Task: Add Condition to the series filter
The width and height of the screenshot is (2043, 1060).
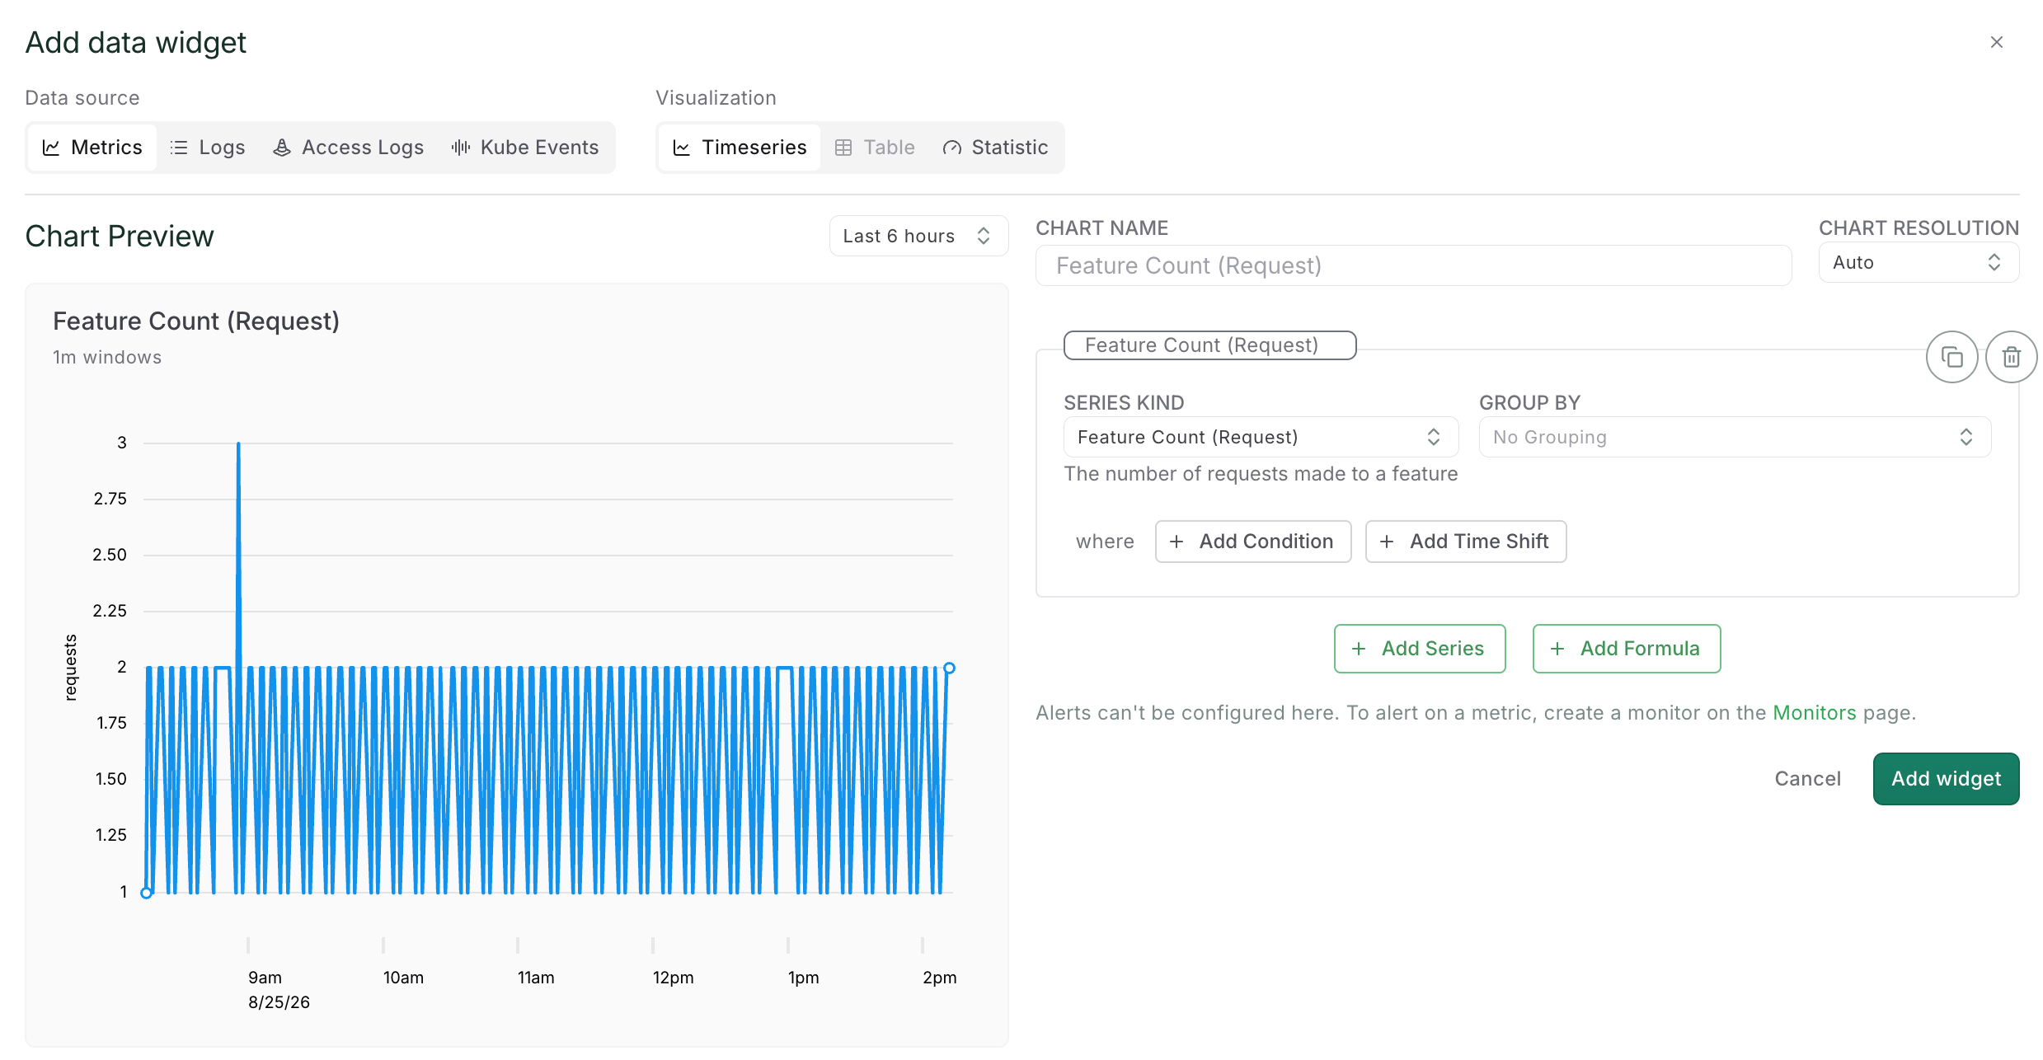Action: click(1252, 542)
